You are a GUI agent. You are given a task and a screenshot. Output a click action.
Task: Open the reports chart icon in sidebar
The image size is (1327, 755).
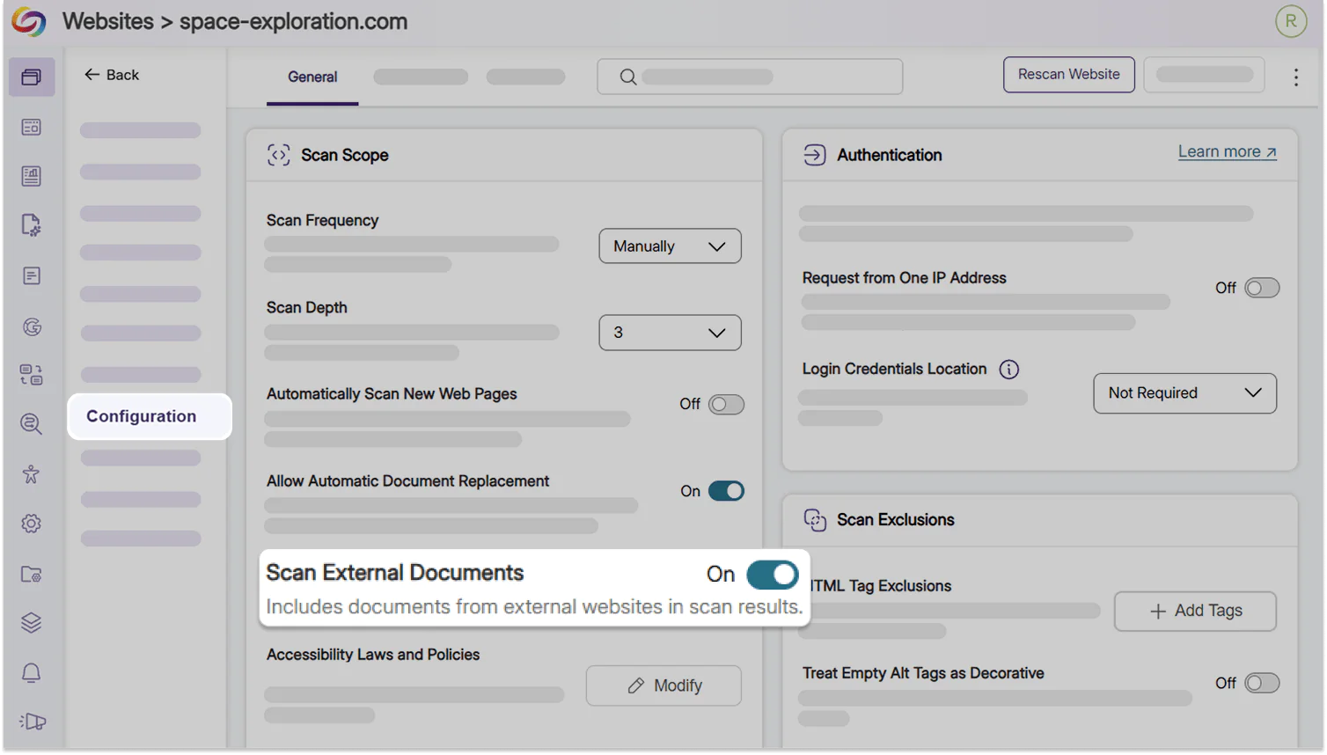click(32, 177)
